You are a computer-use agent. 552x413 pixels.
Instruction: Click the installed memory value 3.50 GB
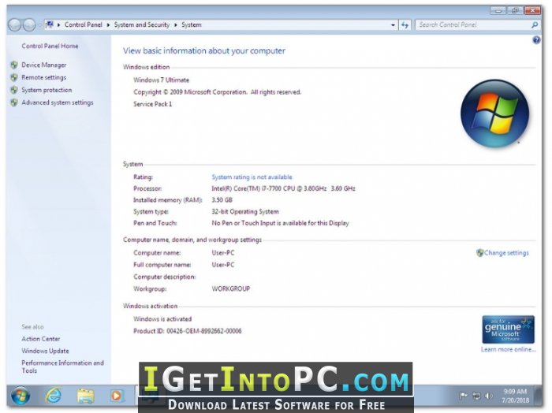(x=222, y=200)
